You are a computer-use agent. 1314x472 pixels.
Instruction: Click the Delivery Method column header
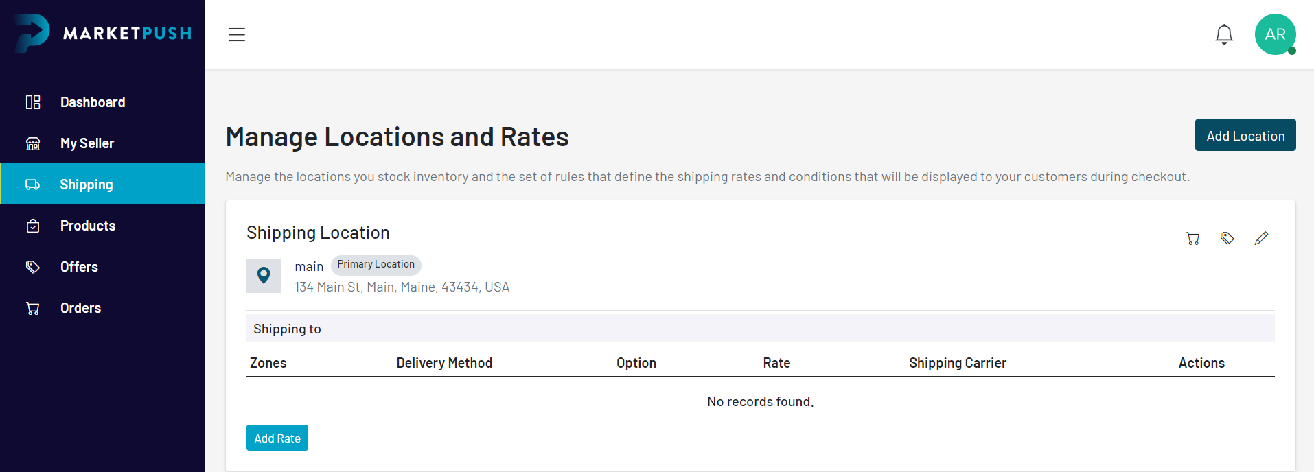click(x=444, y=363)
